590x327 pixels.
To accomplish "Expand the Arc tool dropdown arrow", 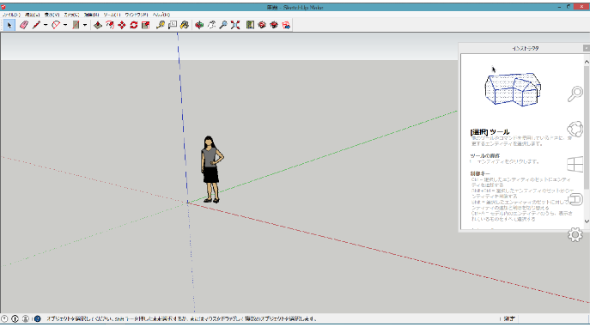I will coord(65,25).
